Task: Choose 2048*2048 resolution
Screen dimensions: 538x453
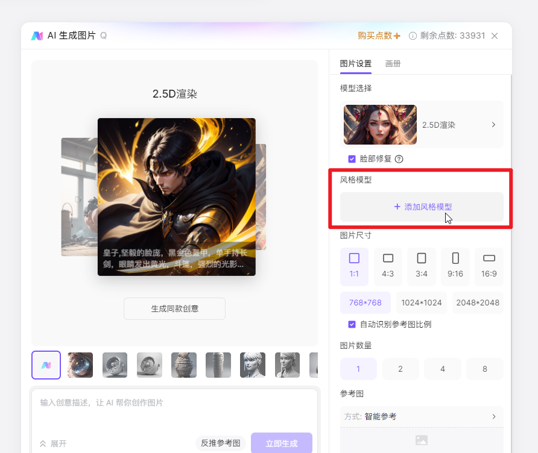Action: tap(478, 302)
